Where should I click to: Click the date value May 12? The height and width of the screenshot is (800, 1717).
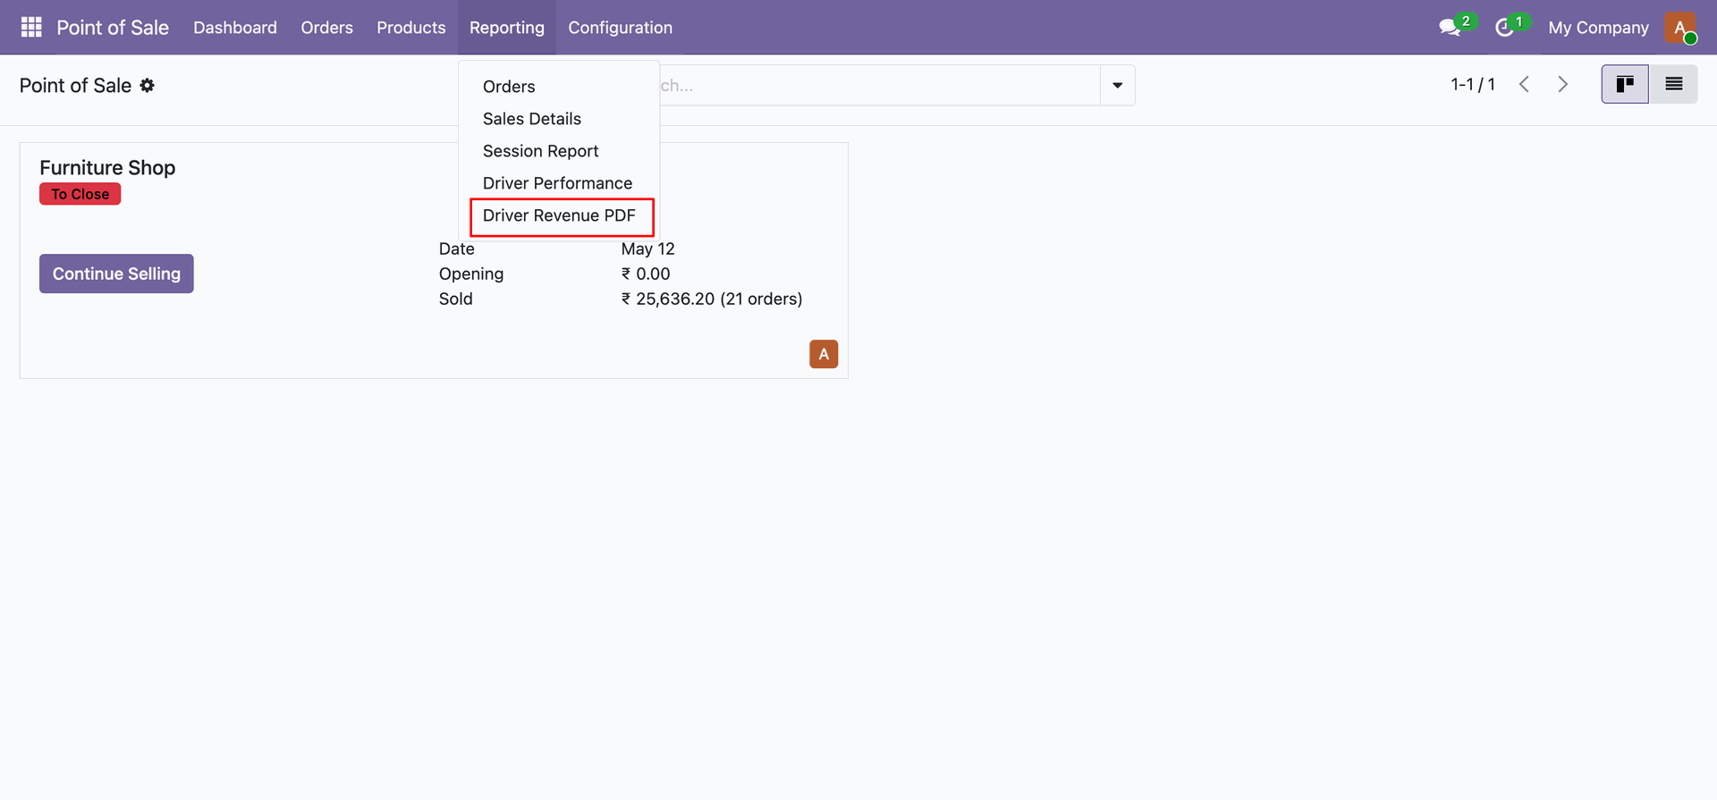click(x=648, y=248)
